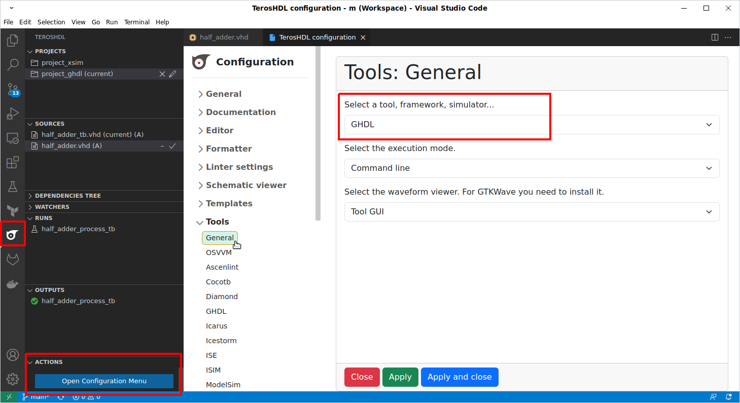
Task: Click the configuration sidebar scrollbar
Action: [x=318, y=134]
